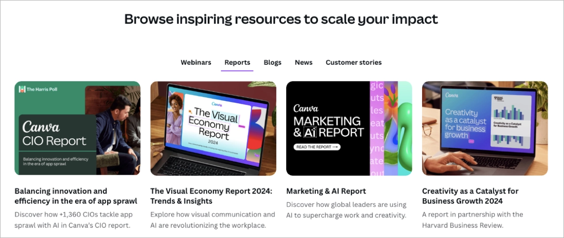This screenshot has width=564, height=238.
Task: Click Canva logo above MARKETING & AI REPORT
Action: pyautogui.click(x=305, y=108)
